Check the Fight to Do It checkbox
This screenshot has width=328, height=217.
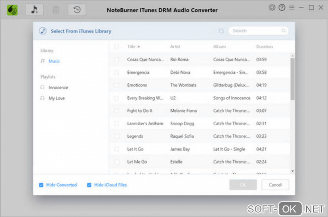pos(117,111)
